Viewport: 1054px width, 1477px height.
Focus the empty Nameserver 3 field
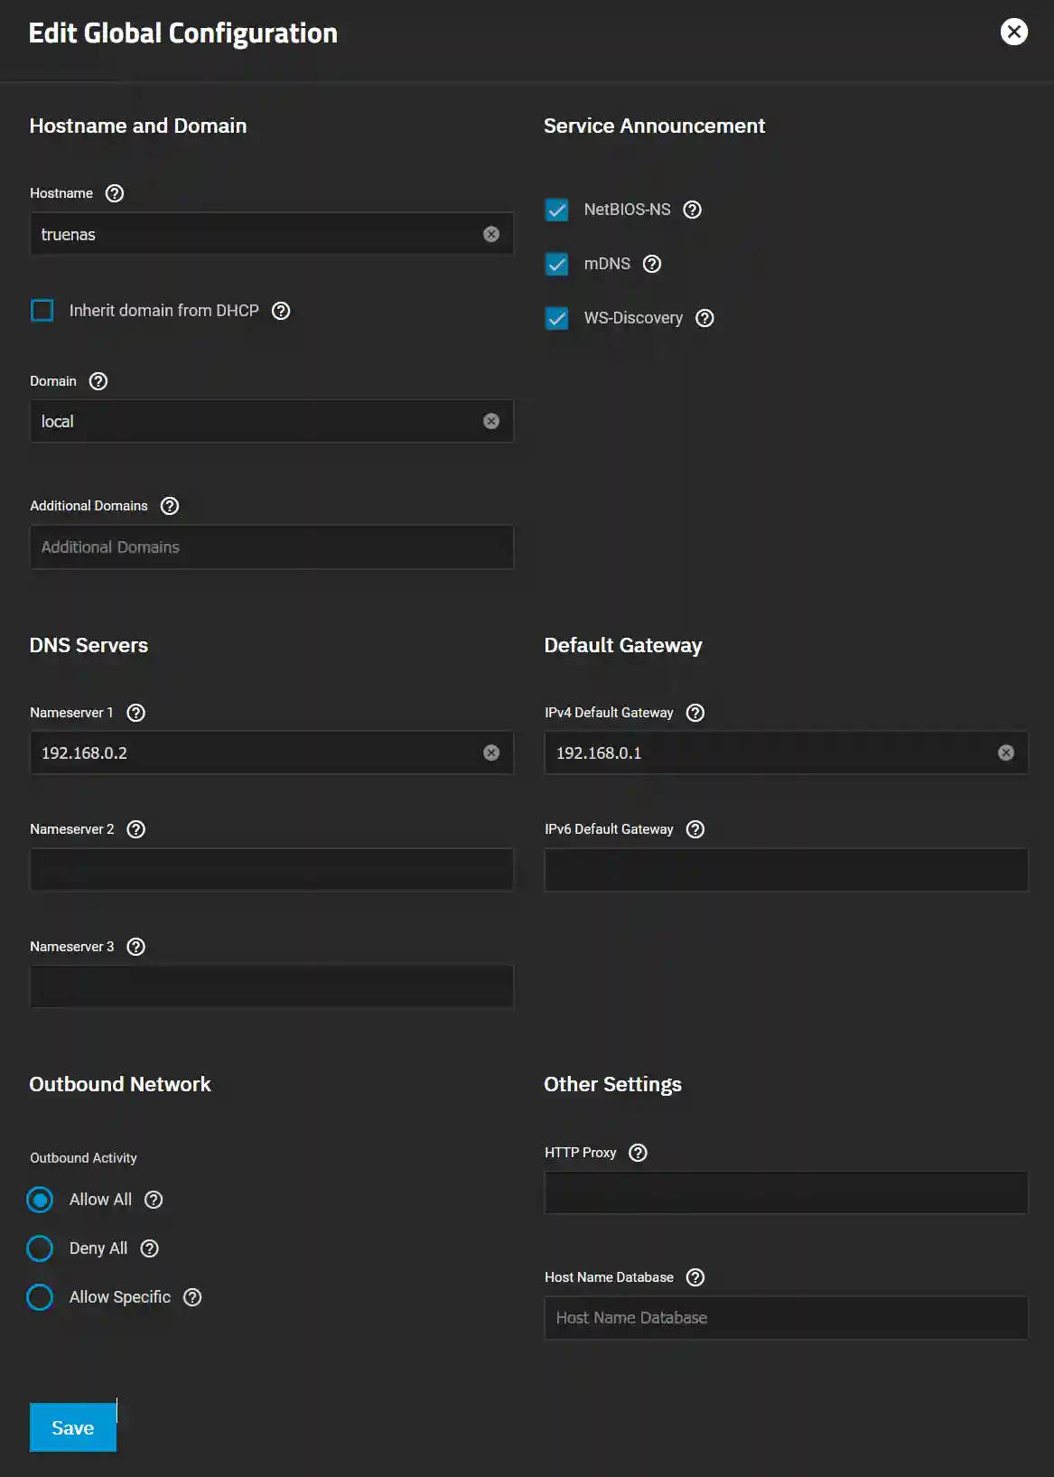click(272, 986)
